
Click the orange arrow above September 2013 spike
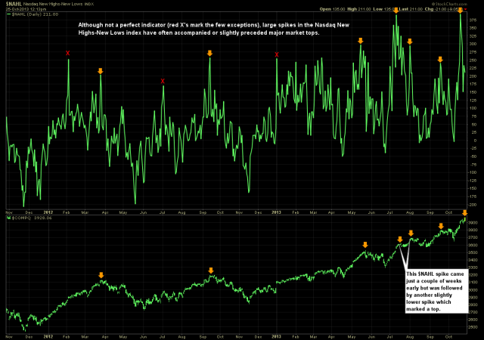440,59
